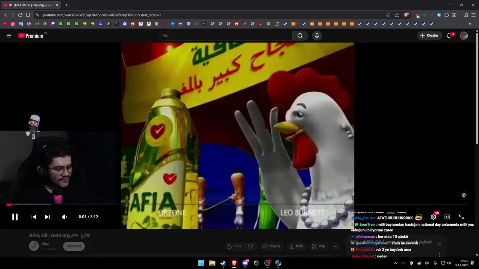This screenshot has height=269, width=479.
Task: Open YouTube notifications bell
Action: [450, 35]
